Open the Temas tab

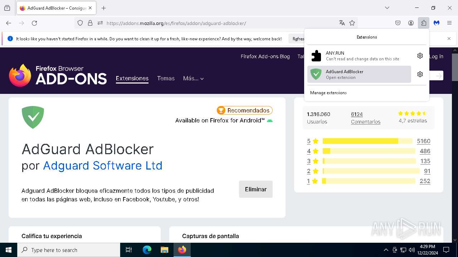click(x=166, y=79)
